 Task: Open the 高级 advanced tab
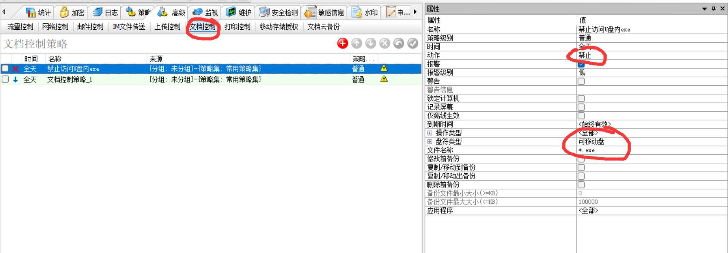[x=172, y=12]
